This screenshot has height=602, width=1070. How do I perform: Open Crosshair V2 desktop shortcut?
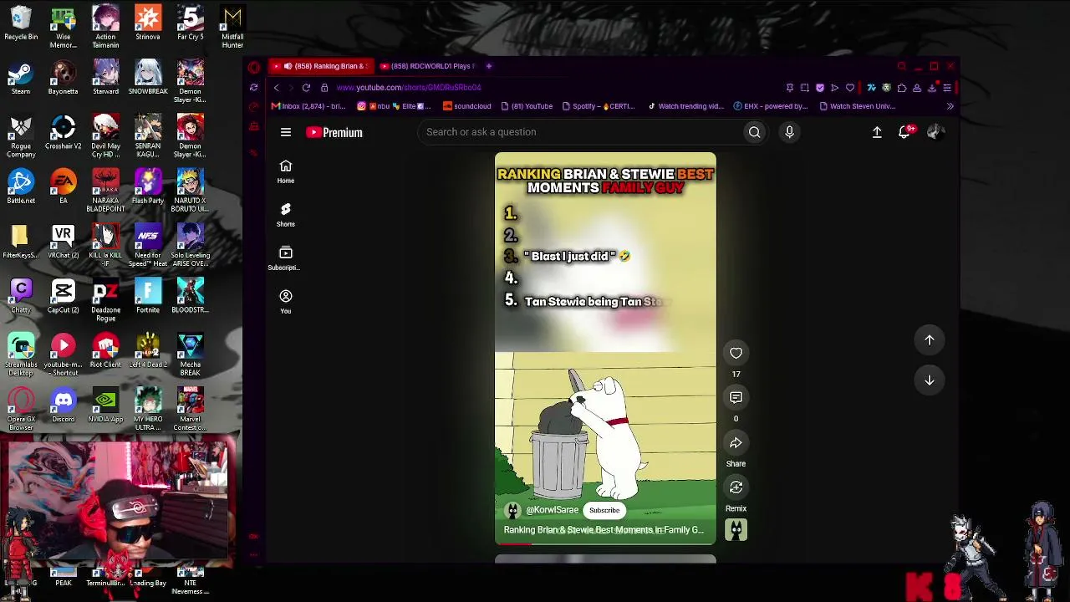(63, 133)
